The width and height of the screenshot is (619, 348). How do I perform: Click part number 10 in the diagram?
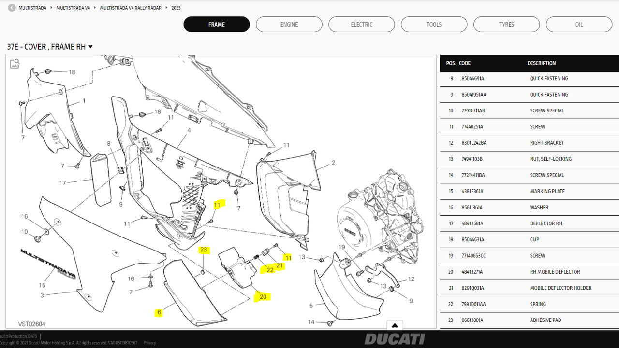tap(25, 232)
